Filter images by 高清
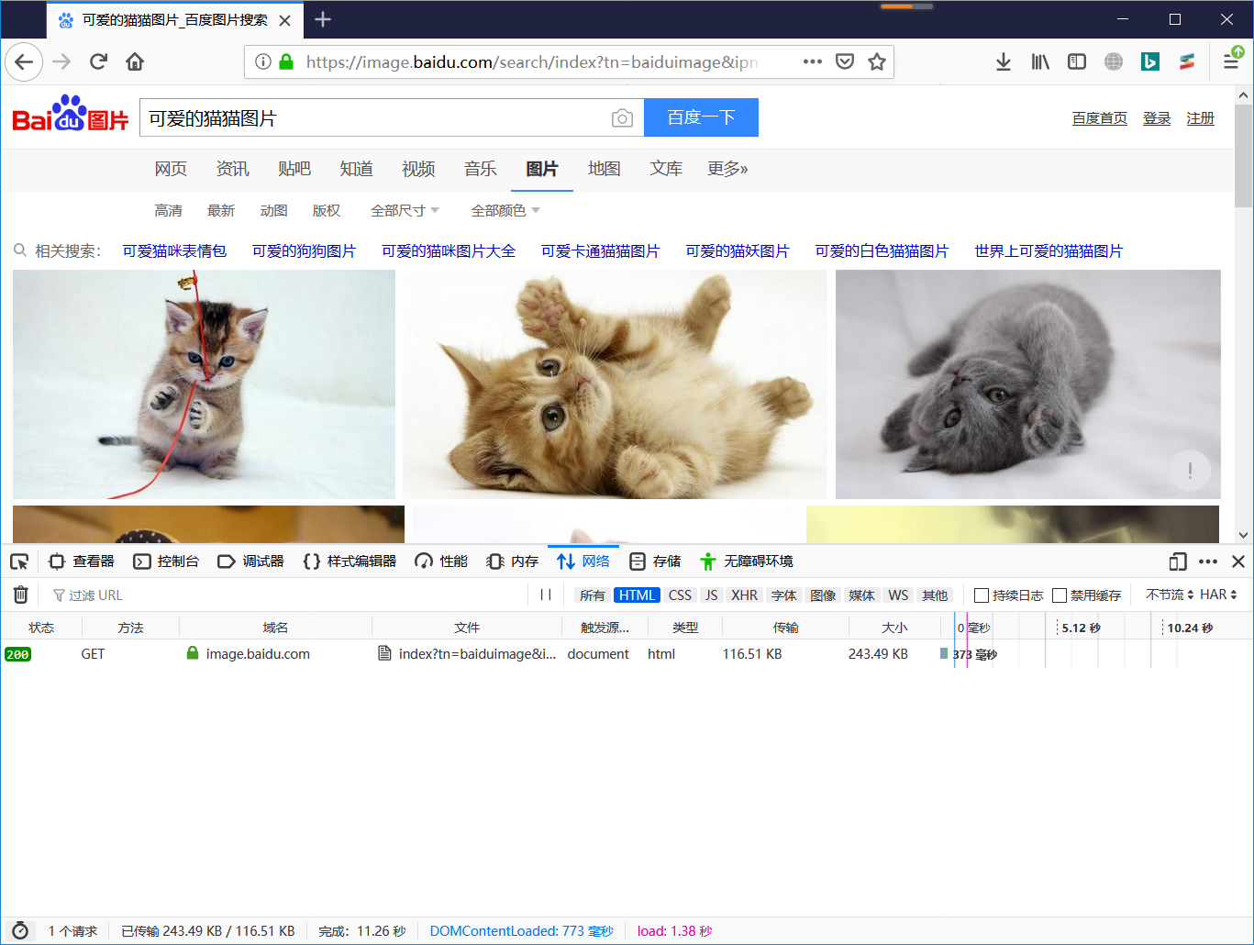This screenshot has width=1254, height=945. tap(168, 211)
